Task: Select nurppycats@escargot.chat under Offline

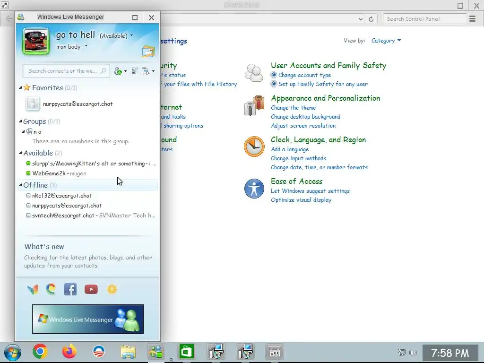Action: pyautogui.click(x=67, y=205)
